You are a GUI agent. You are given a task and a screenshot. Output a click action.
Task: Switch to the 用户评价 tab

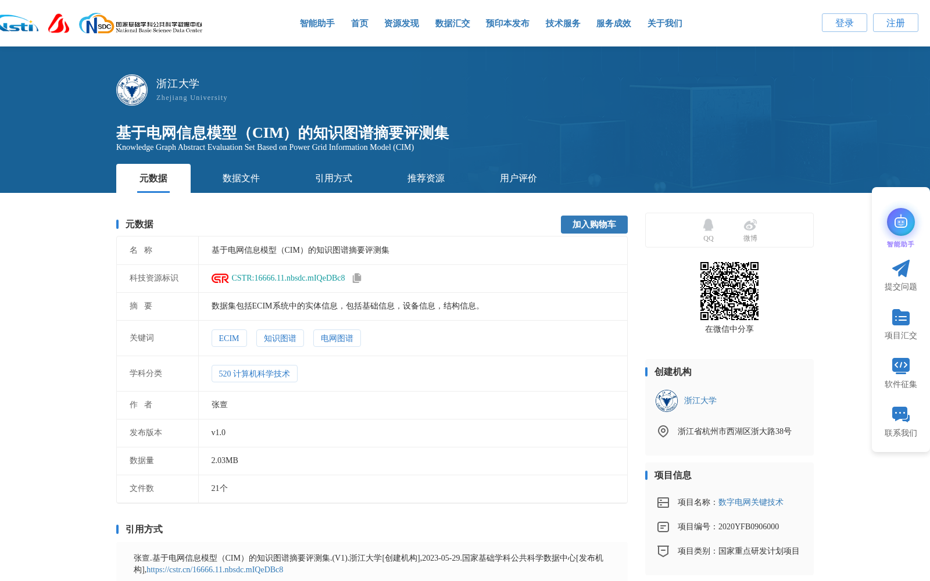point(518,178)
